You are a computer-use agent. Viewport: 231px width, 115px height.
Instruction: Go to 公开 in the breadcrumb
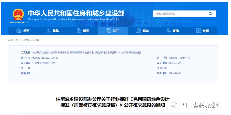click(18, 40)
